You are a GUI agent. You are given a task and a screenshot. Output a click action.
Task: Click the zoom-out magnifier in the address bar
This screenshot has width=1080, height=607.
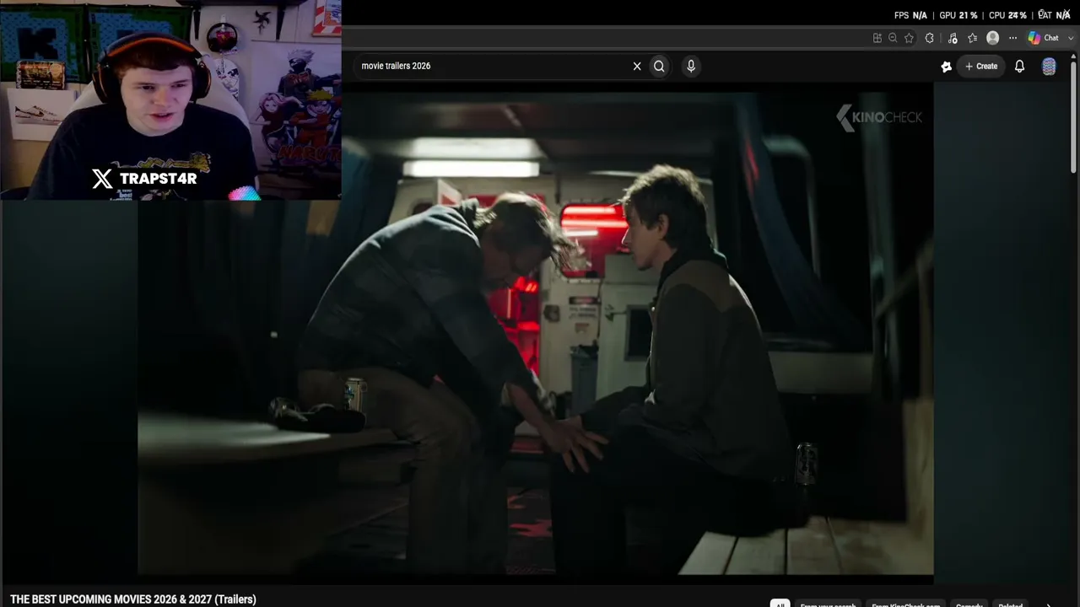point(893,38)
